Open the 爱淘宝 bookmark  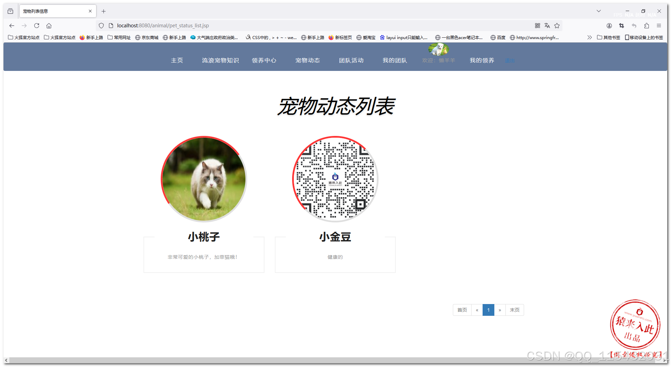366,37
